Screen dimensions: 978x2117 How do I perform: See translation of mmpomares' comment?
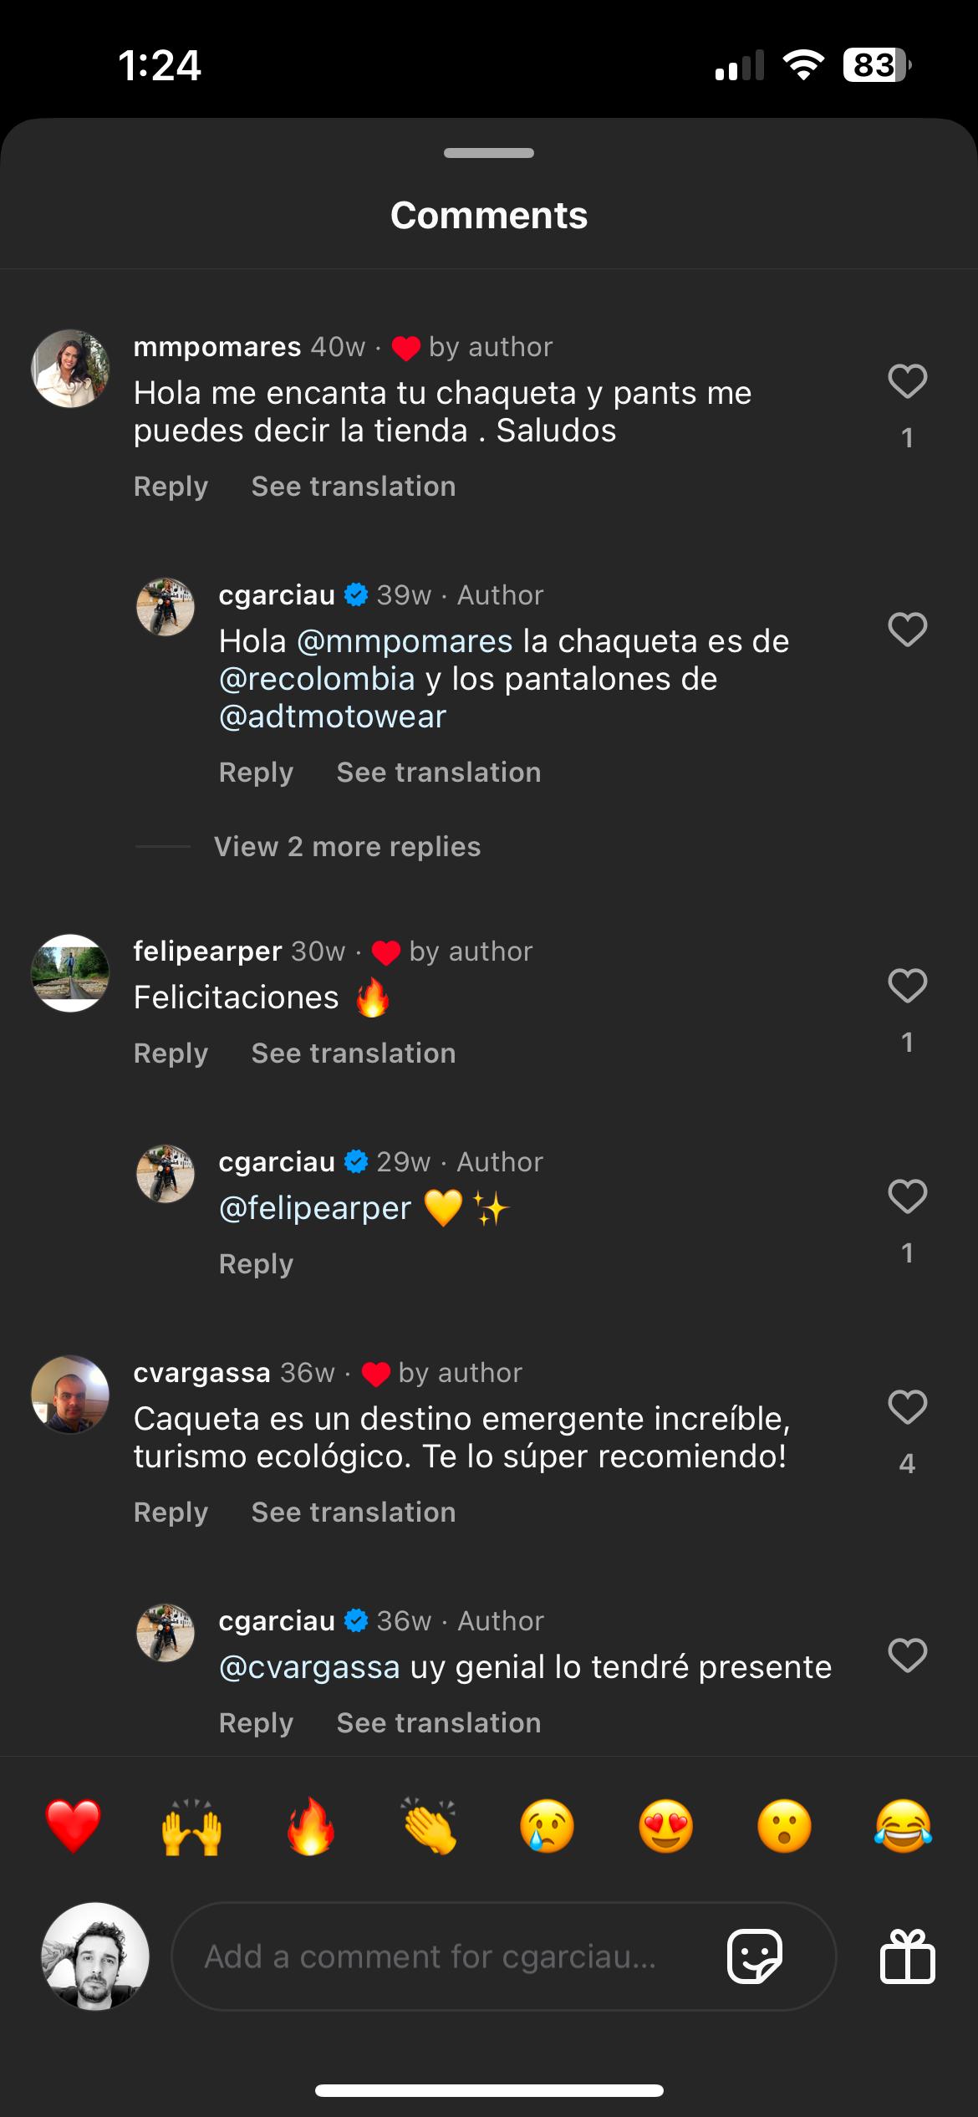pos(354,487)
